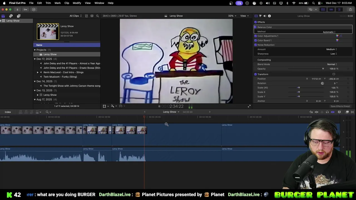The image size is (356, 200).
Task: Click the Rotation dial control
Action: (322, 83)
